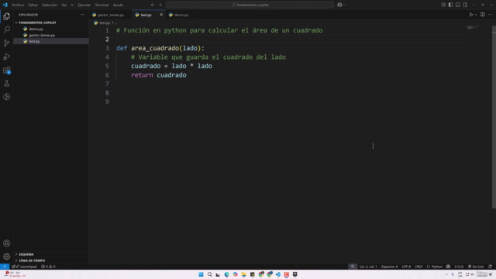Open Explorer panel more actions ellipsis

(x=83, y=15)
